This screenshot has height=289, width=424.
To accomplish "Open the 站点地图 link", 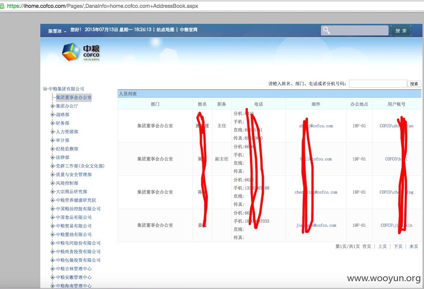I will click(x=165, y=30).
